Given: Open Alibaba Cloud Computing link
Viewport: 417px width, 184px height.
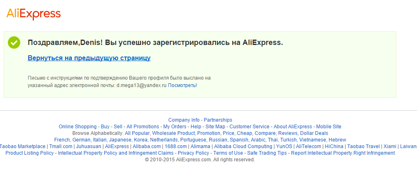Looking at the screenshot, I should tap(243, 146).
